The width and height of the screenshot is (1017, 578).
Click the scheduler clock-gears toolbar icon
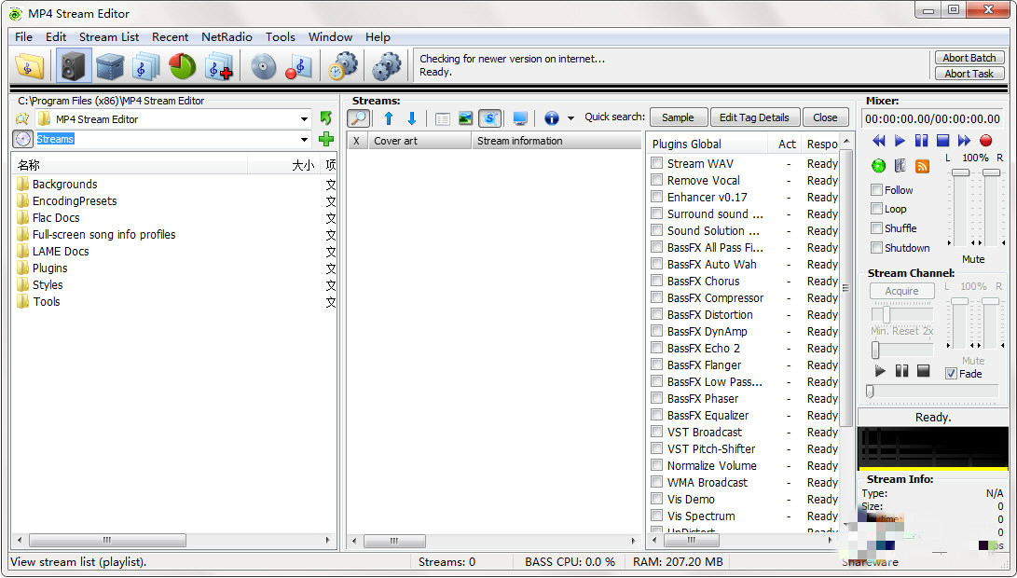(343, 66)
